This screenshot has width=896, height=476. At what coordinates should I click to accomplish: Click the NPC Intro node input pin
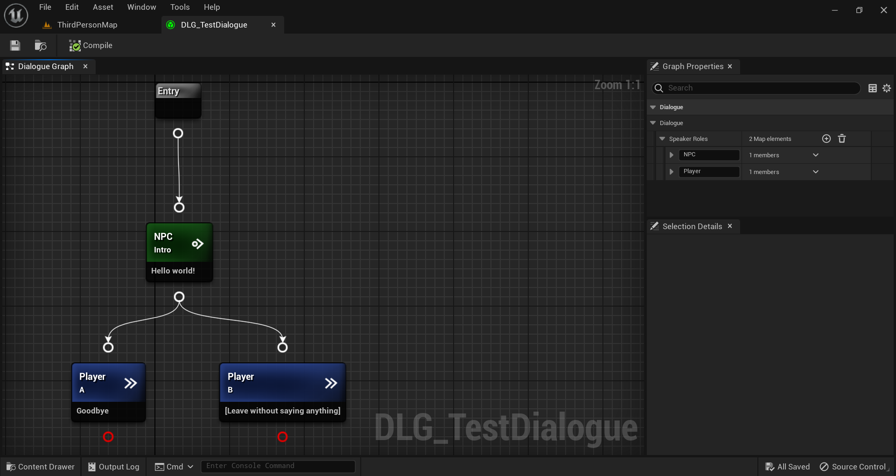[179, 207]
